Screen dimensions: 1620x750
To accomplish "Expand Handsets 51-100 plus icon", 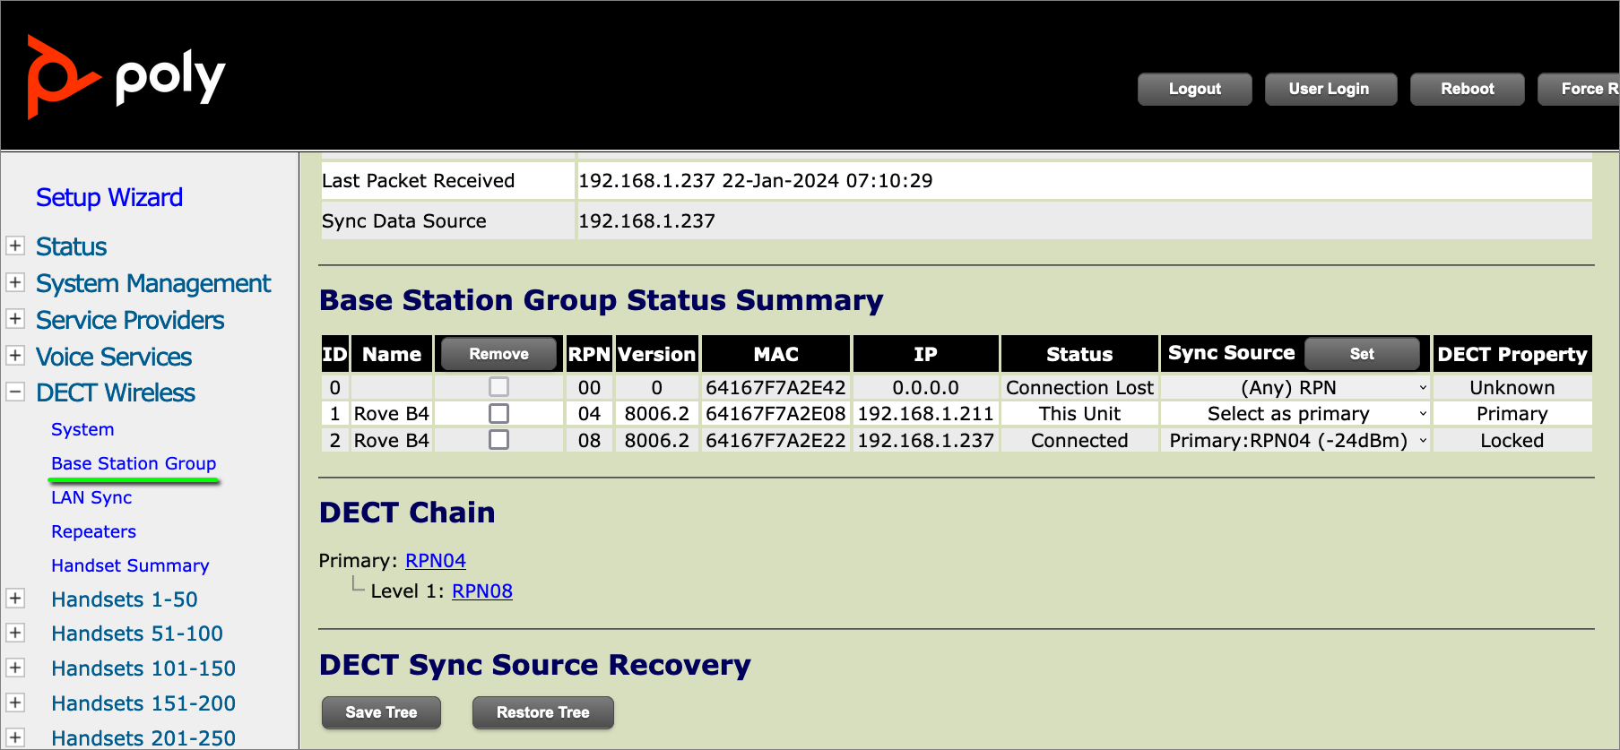I will [15, 633].
